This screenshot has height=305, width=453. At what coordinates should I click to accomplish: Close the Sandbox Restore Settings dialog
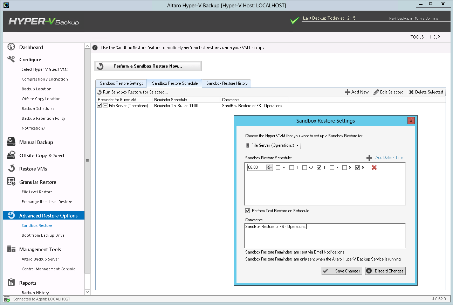411,121
